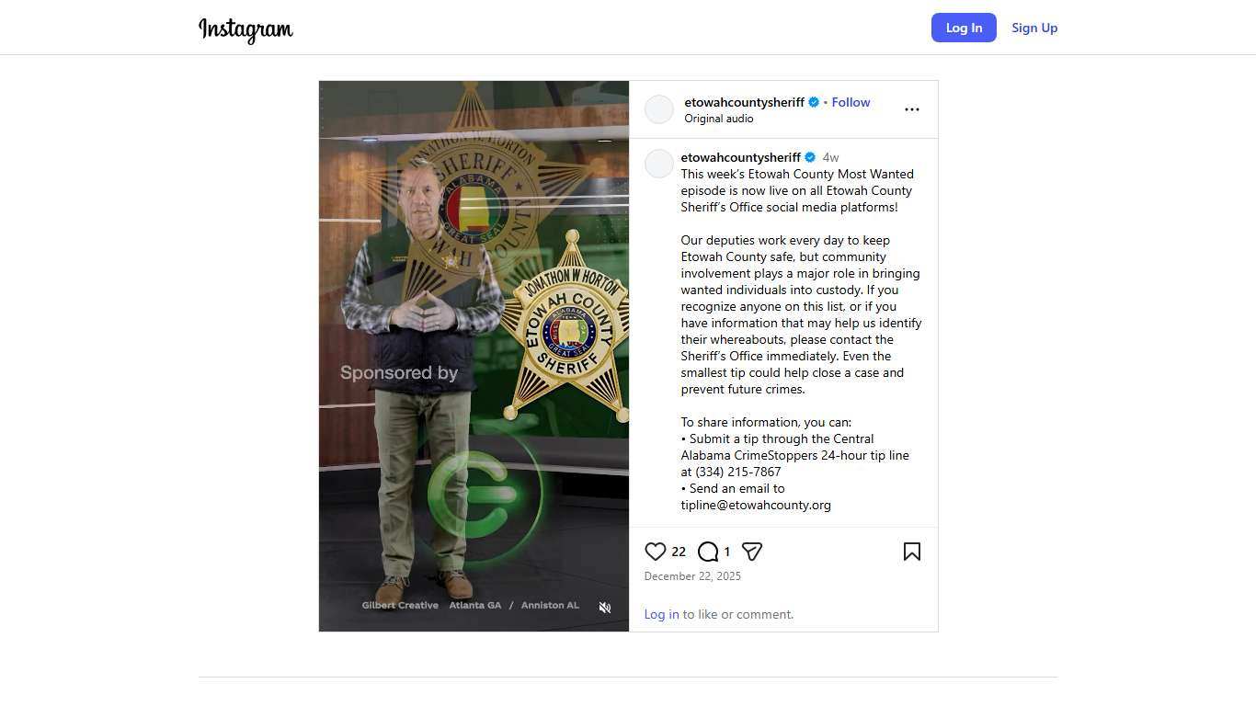The image size is (1256, 706).
Task: Click the Sign Up link
Action: pyautogui.click(x=1034, y=28)
